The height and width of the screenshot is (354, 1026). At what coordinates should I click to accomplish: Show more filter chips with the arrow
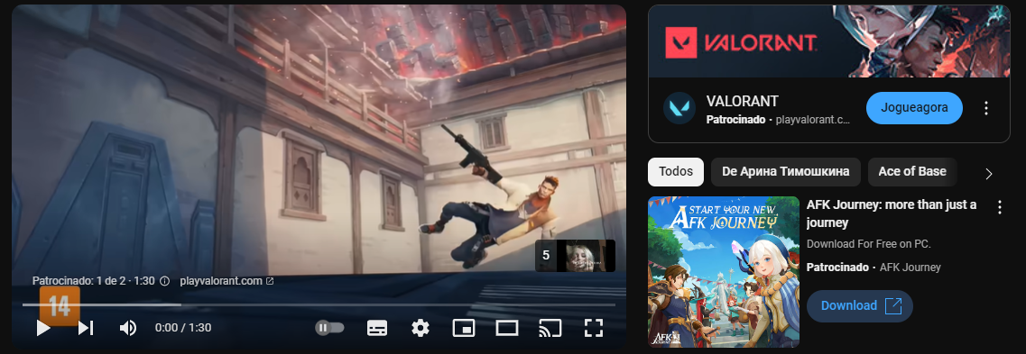coord(989,174)
